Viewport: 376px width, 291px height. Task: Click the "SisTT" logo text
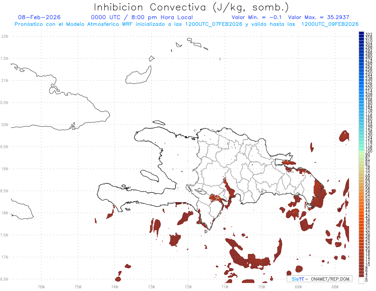(x=297, y=279)
